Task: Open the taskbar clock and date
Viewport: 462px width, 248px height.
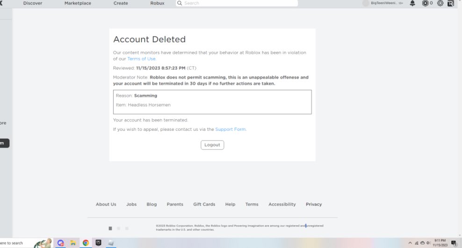Action: click(x=440, y=243)
